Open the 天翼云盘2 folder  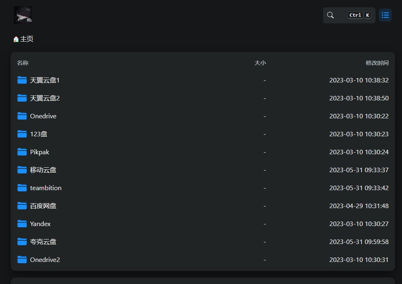point(45,98)
